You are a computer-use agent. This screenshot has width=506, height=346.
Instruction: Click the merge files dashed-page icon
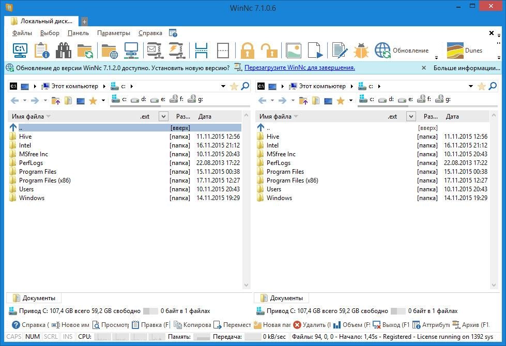tap(223, 51)
